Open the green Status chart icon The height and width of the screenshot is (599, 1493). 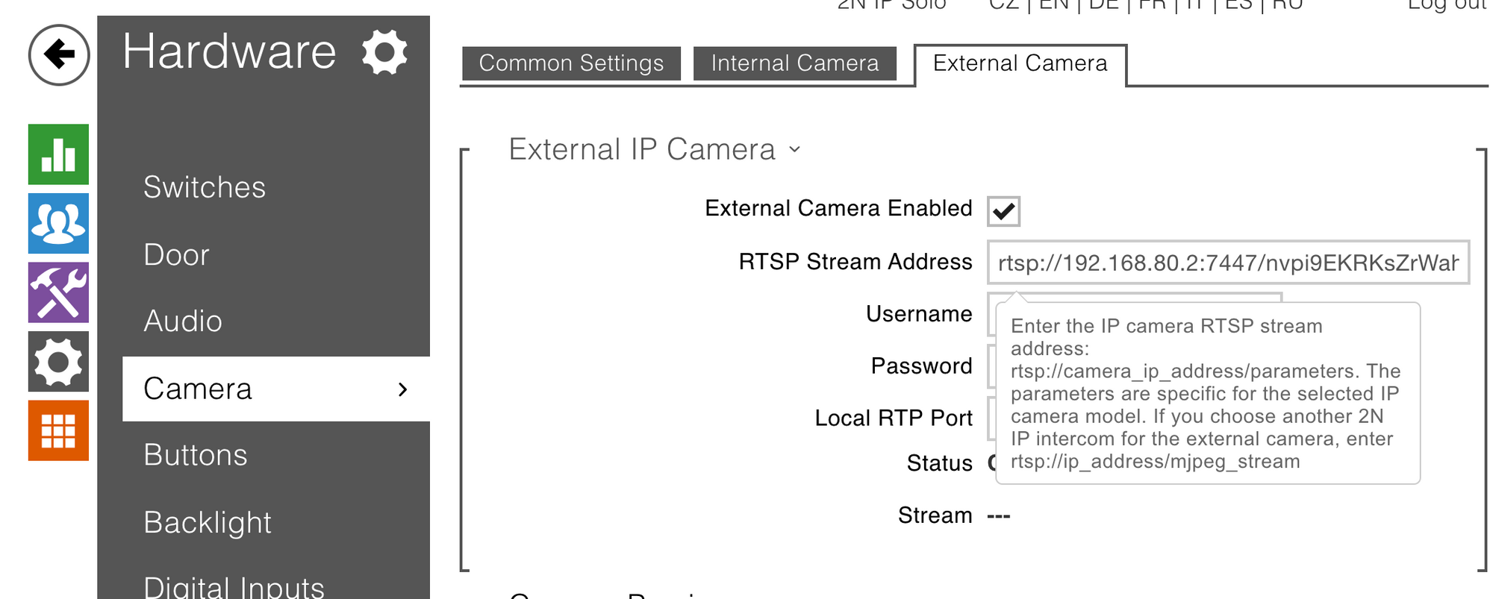click(58, 154)
